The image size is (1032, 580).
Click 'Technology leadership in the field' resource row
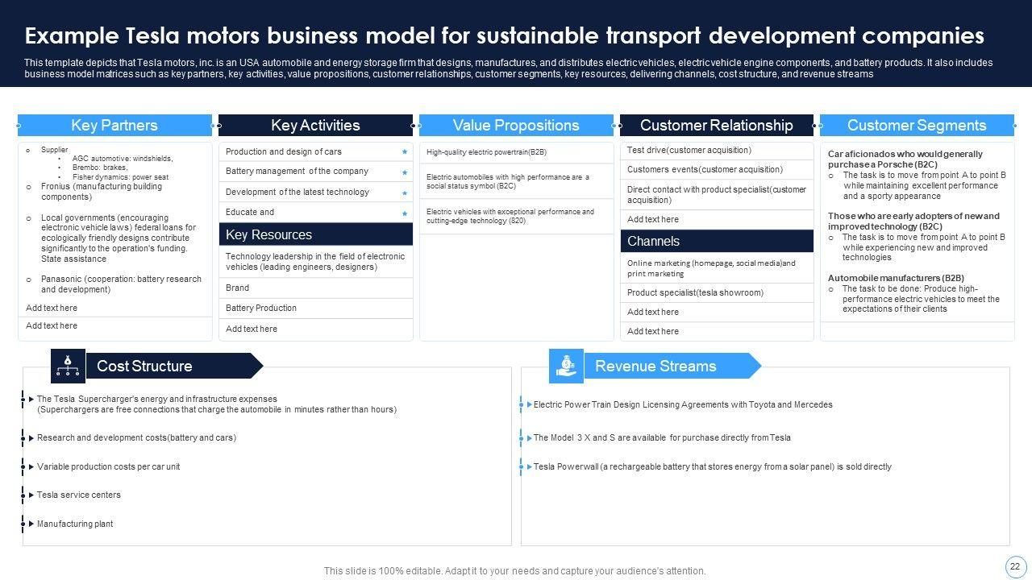click(x=315, y=262)
